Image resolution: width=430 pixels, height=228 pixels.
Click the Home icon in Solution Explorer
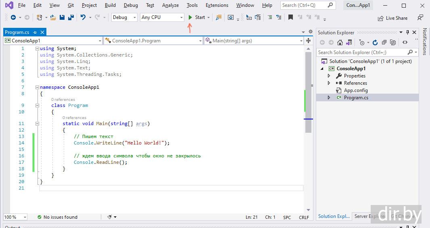pos(340,42)
